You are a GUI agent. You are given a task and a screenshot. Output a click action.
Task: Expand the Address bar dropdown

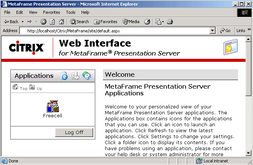click(213, 31)
